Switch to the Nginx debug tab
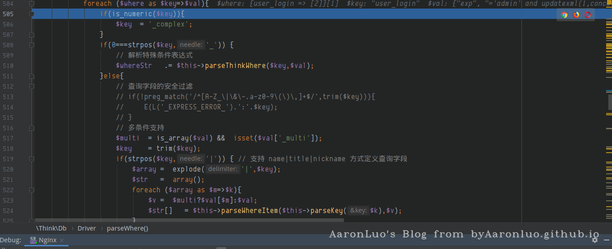 click(x=47, y=240)
